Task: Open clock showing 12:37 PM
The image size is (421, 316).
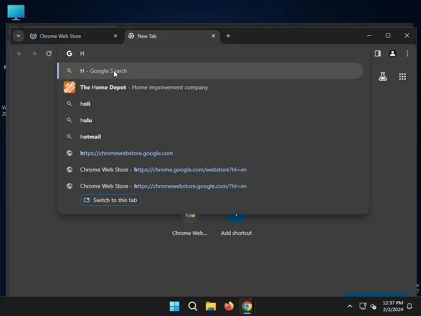Action: click(x=393, y=306)
